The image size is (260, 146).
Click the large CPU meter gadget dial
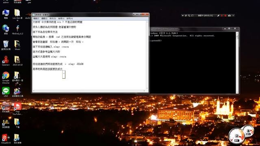point(236,136)
